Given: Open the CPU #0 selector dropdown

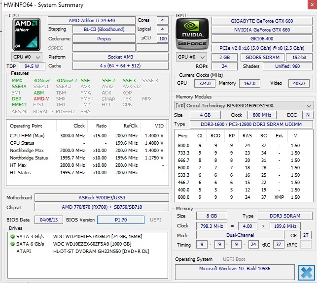Looking at the screenshot, I should pyautogui.click(x=27, y=57).
